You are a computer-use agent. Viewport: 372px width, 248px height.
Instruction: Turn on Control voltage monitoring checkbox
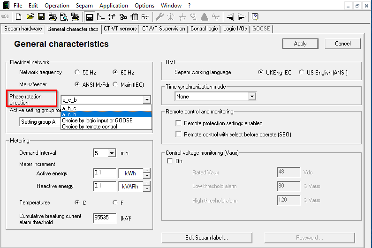[x=170, y=161]
